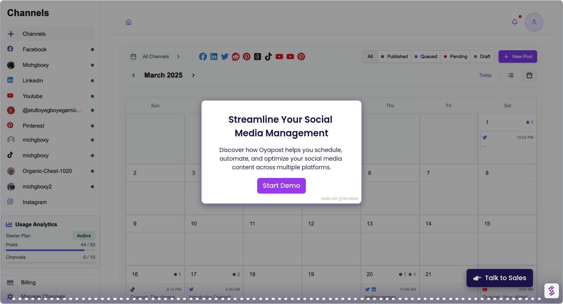The height and width of the screenshot is (304, 563).
Task: Filter posts by Pending status
Action: [x=455, y=56]
